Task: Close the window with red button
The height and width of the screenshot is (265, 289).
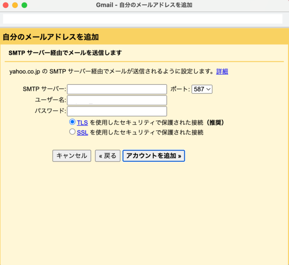Action: point(5,5)
